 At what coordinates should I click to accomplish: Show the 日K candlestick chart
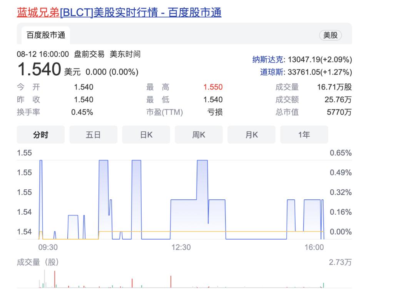tap(146, 135)
